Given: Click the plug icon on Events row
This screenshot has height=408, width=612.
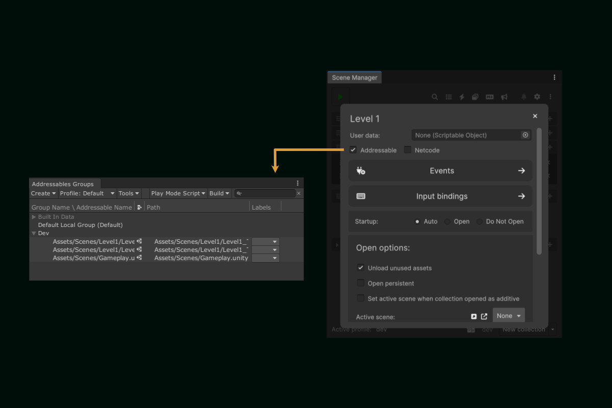Looking at the screenshot, I should click(x=361, y=171).
